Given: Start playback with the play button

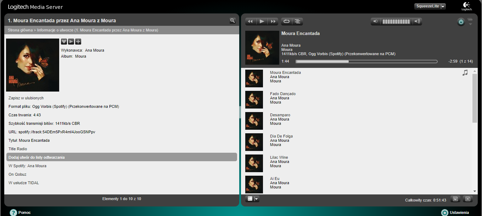Looking at the screenshot, I should tap(262, 22).
